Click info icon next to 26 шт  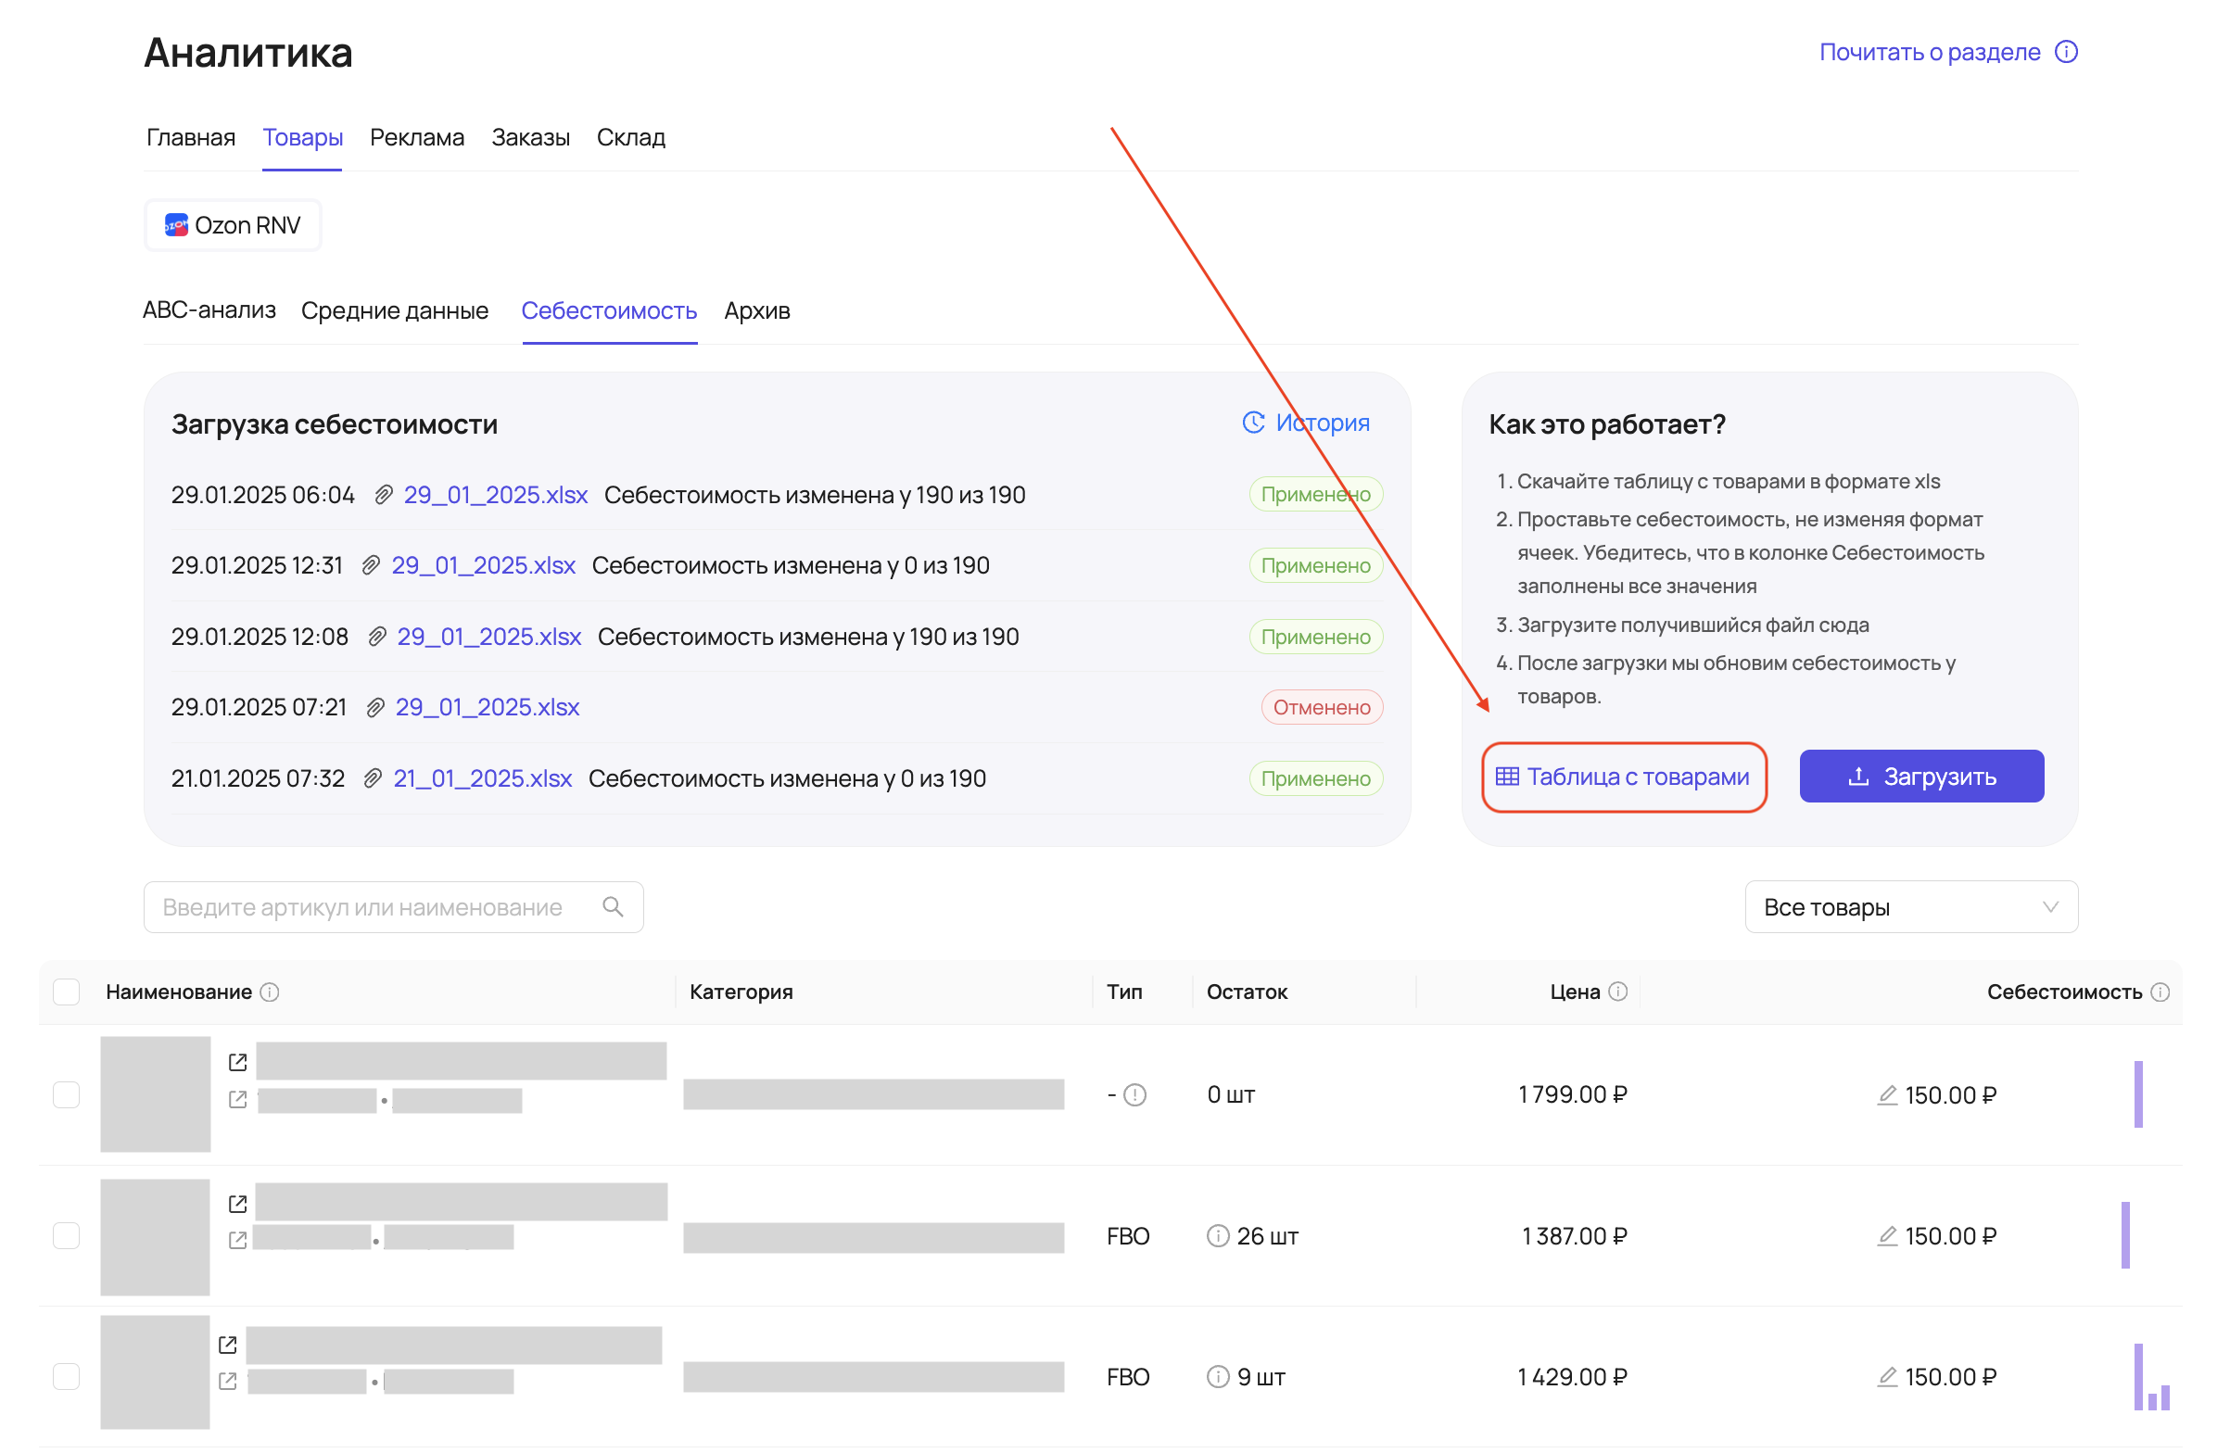pyautogui.click(x=1217, y=1235)
